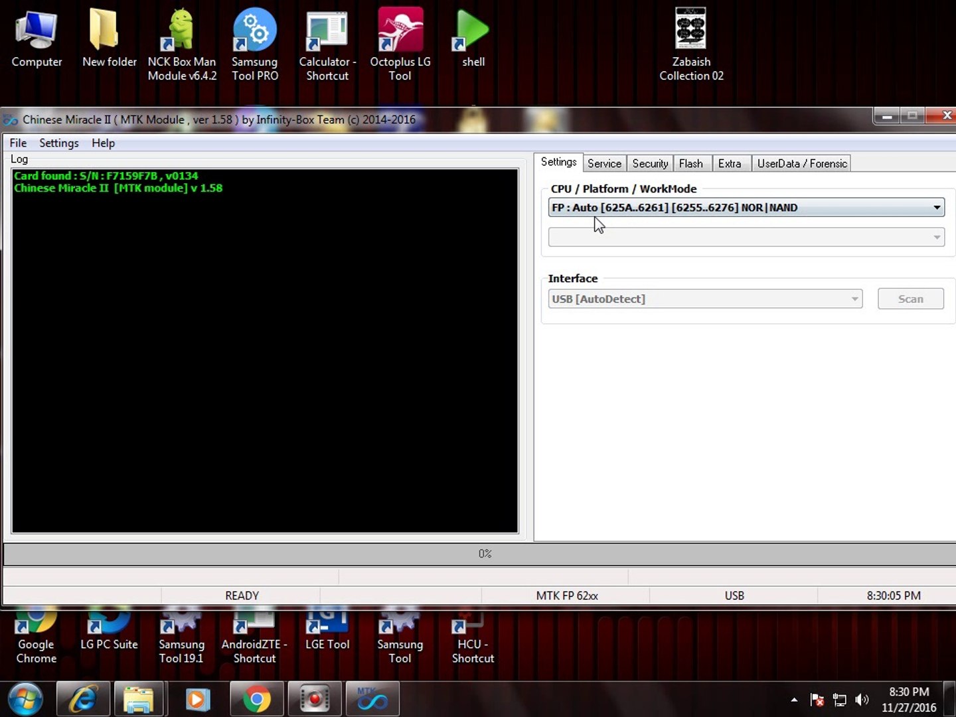Open the Computer desktop icon
Screen dimensions: 956x717
point(37,39)
